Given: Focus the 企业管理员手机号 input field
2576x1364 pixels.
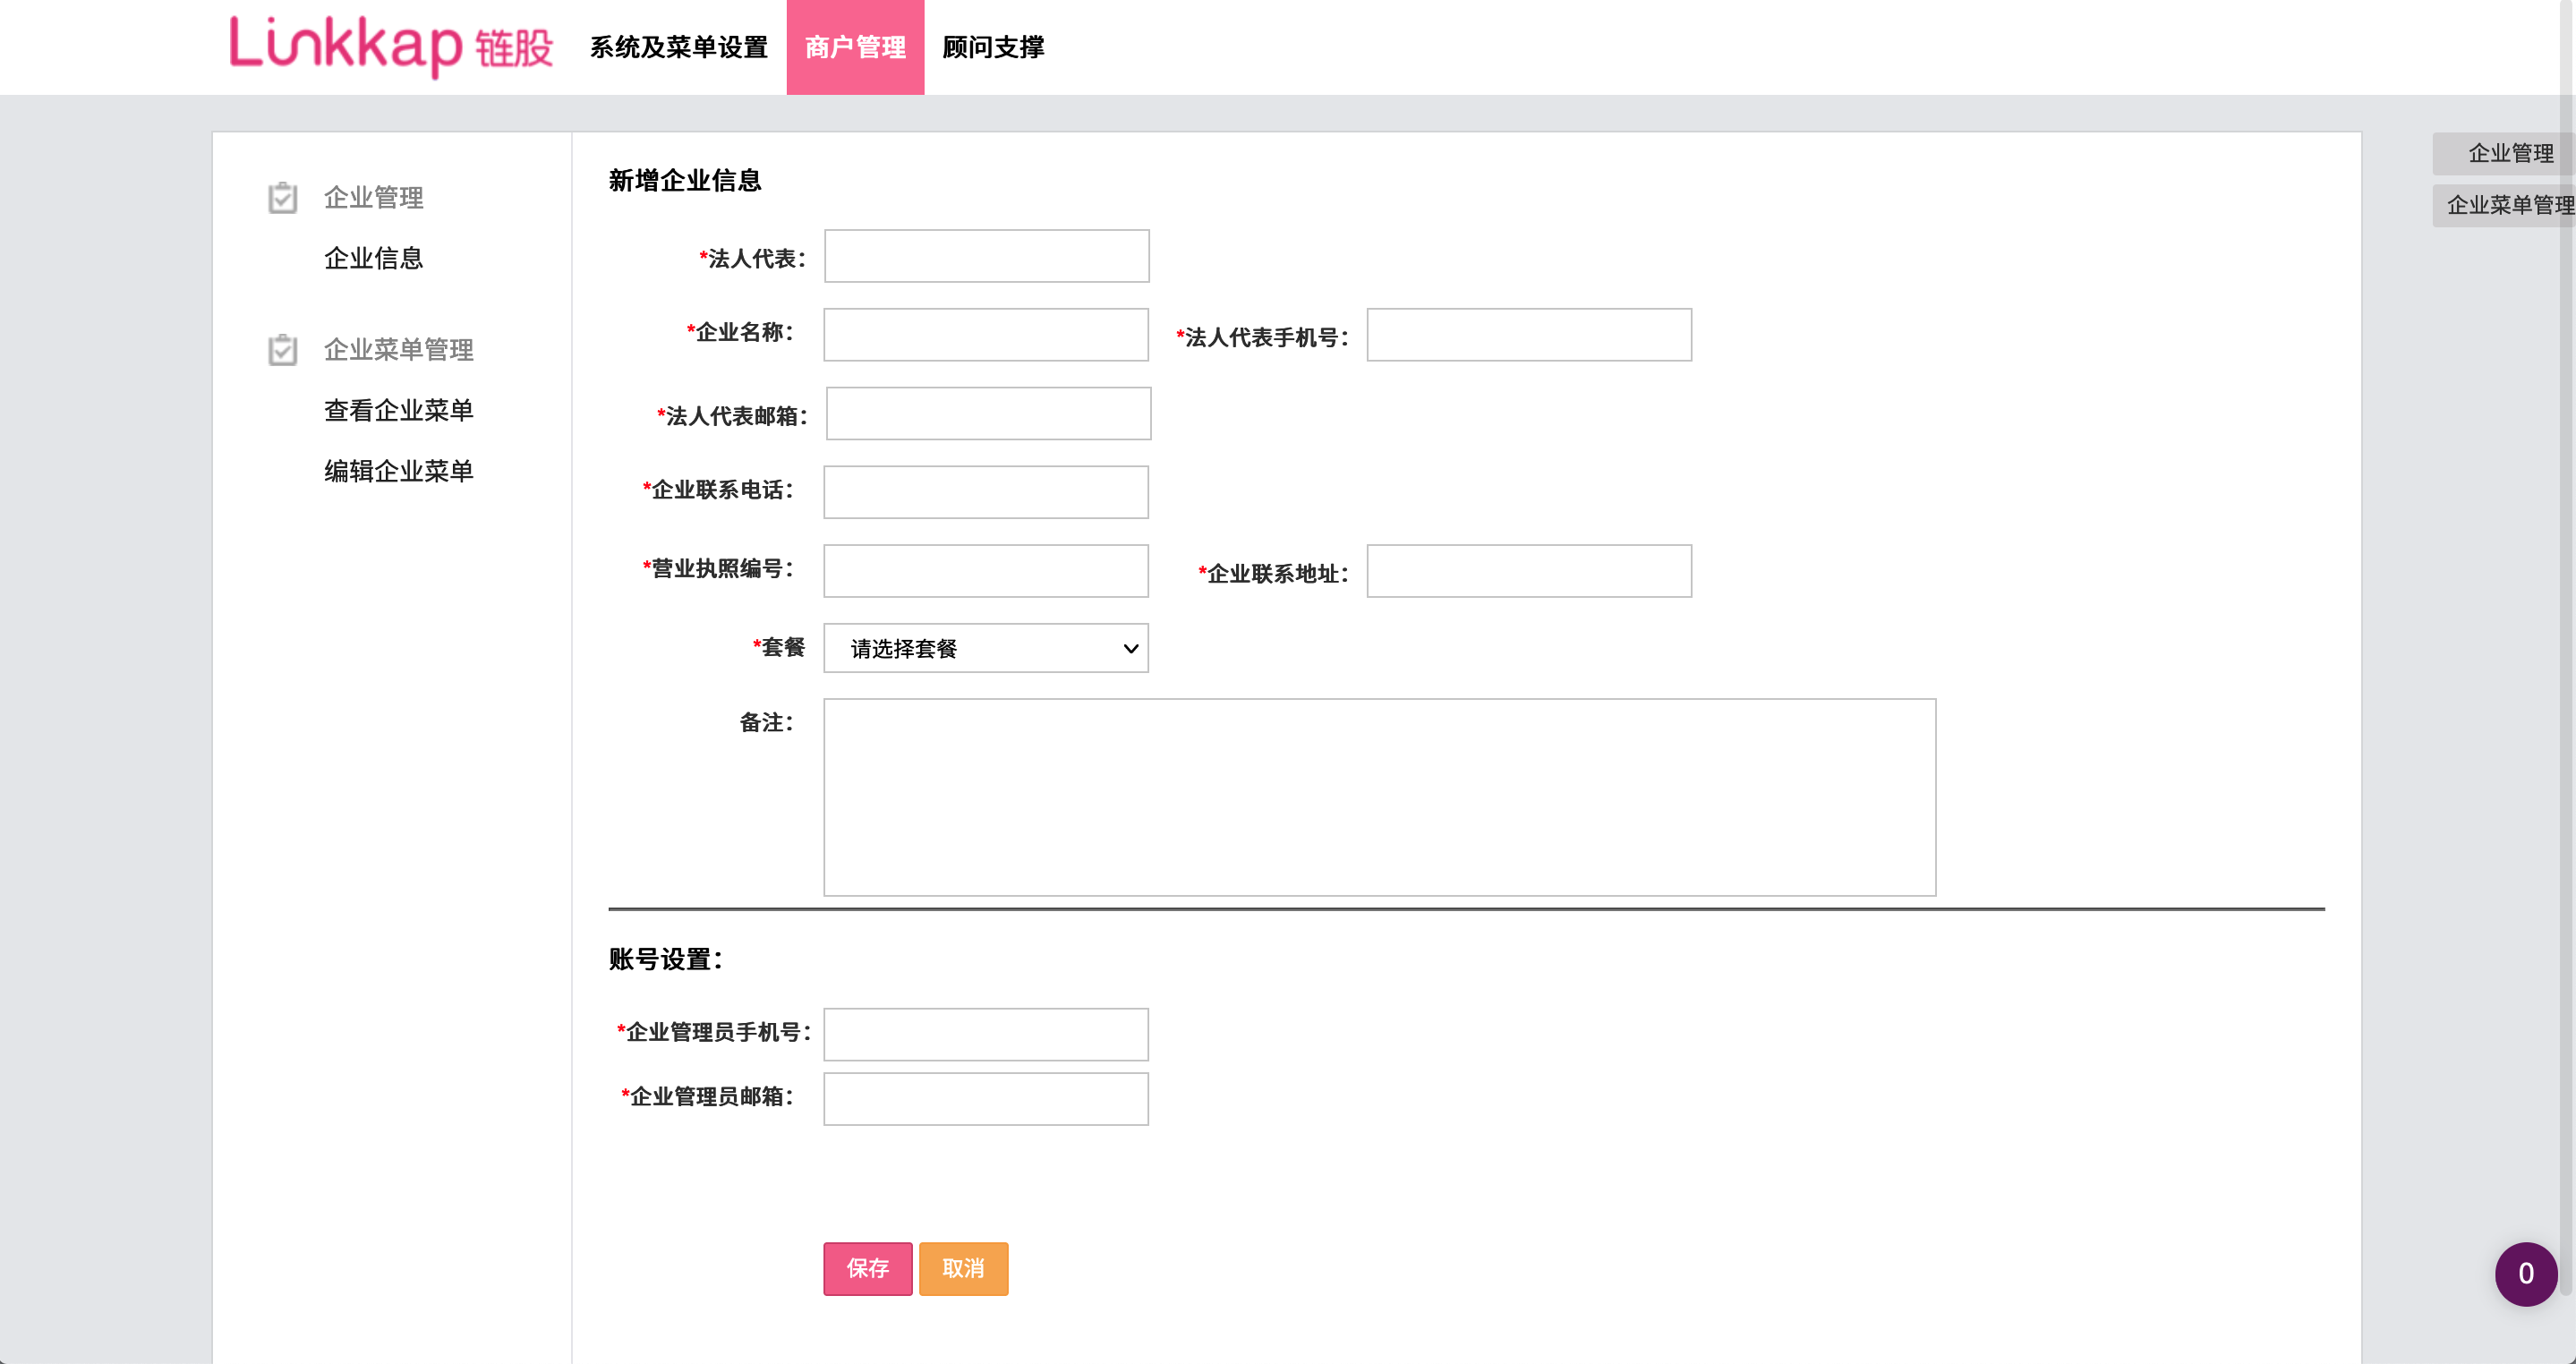Looking at the screenshot, I should click(x=986, y=1034).
